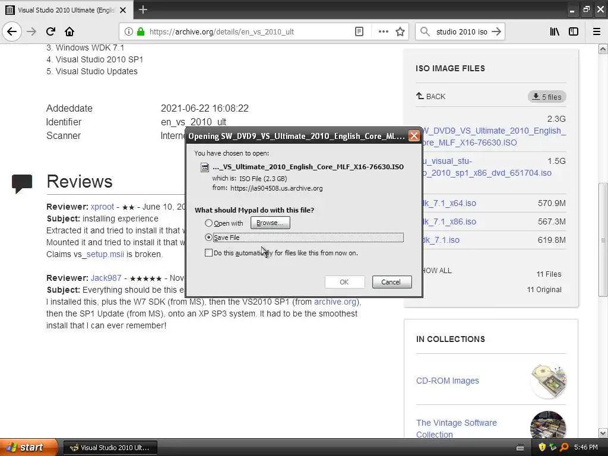Screen dimensions: 608x456
Task: Click the Vintage Software Collection thumbnail
Action: [x=548, y=425]
